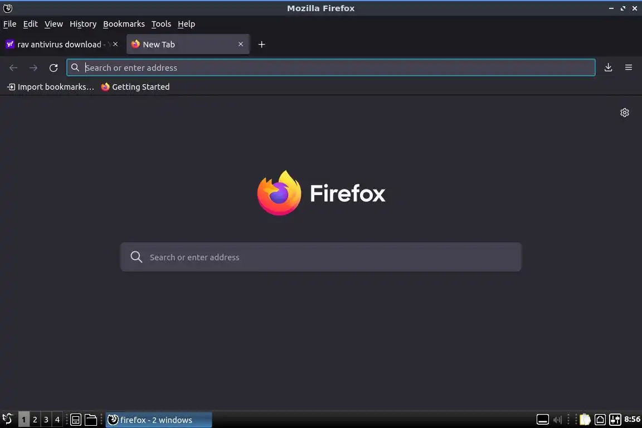Focus the center page search box
Screen dimensions: 642x428
(x=321, y=257)
